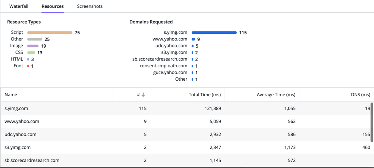Select sb.scorecardresearch.com table row name
374x168 pixels.
(x=32, y=161)
